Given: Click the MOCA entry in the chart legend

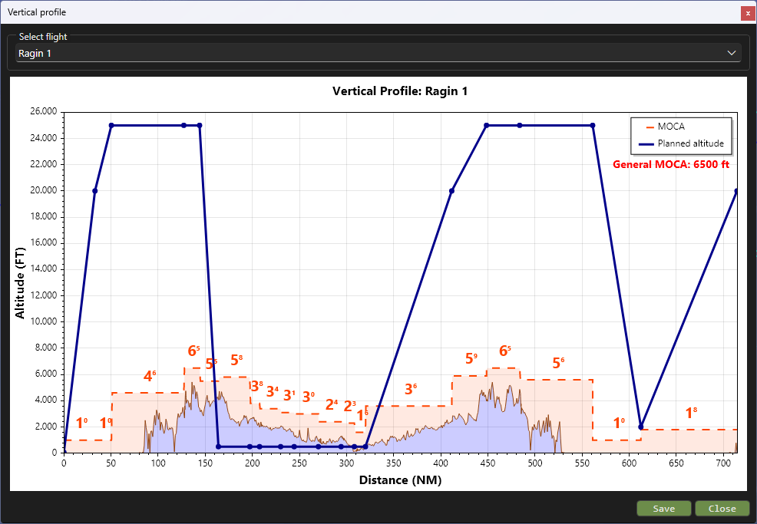Looking at the screenshot, I should [671, 127].
